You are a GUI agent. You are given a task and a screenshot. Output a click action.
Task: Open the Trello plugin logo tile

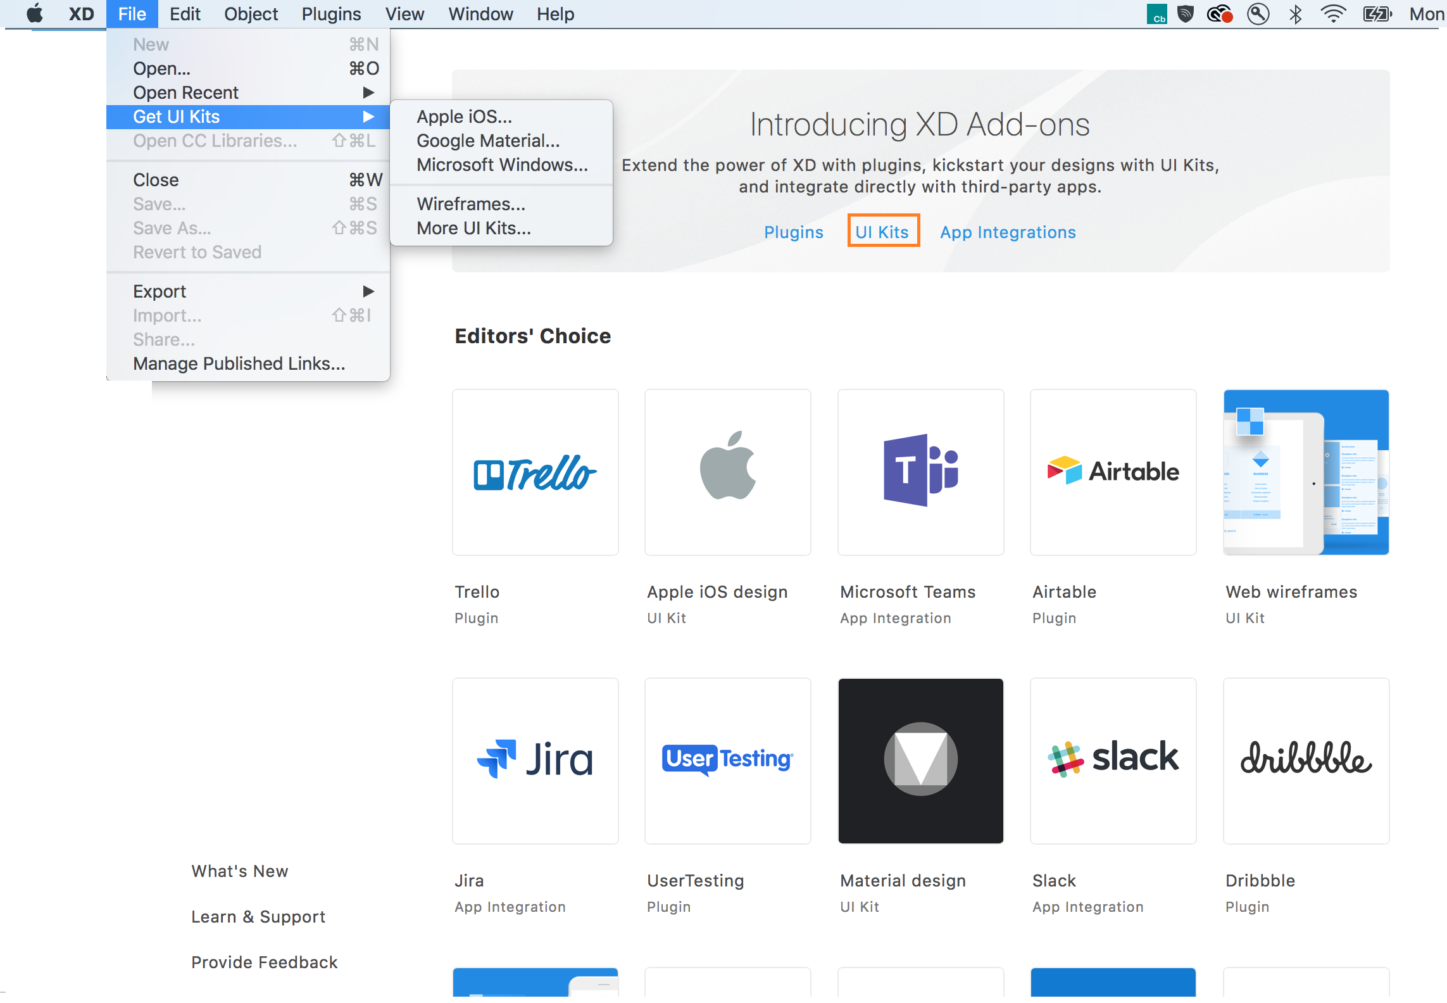pyautogui.click(x=536, y=472)
